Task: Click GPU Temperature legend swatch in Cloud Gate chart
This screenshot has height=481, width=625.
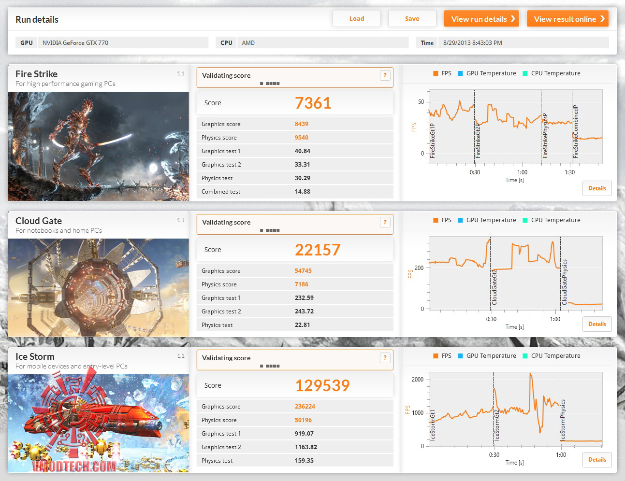Action: [x=460, y=220]
